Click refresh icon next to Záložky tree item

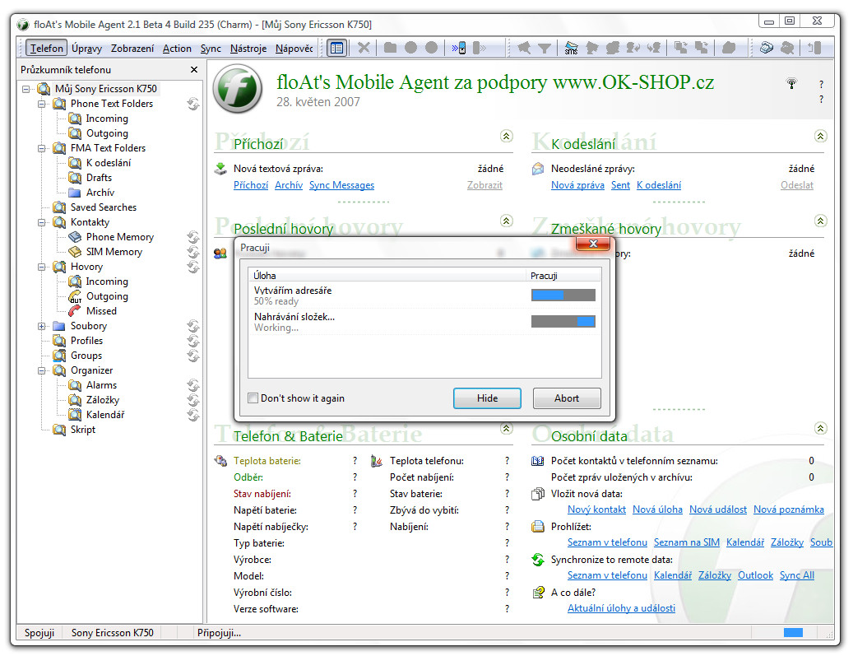(193, 400)
